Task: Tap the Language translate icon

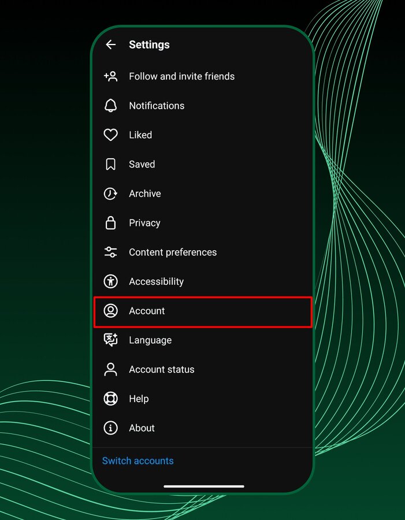Action: pos(110,340)
